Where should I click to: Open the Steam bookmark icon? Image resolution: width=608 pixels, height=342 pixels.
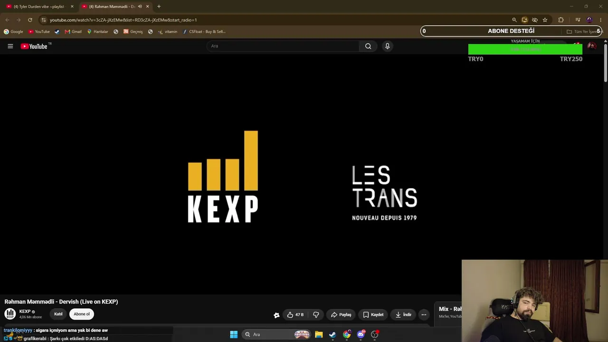pyautogui.click(x=57, y=32)
